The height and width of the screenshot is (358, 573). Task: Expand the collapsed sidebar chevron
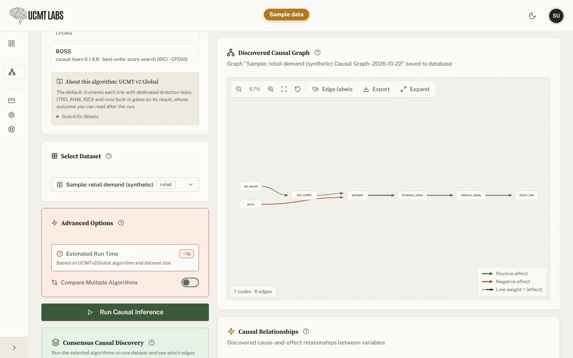(14, 348)
